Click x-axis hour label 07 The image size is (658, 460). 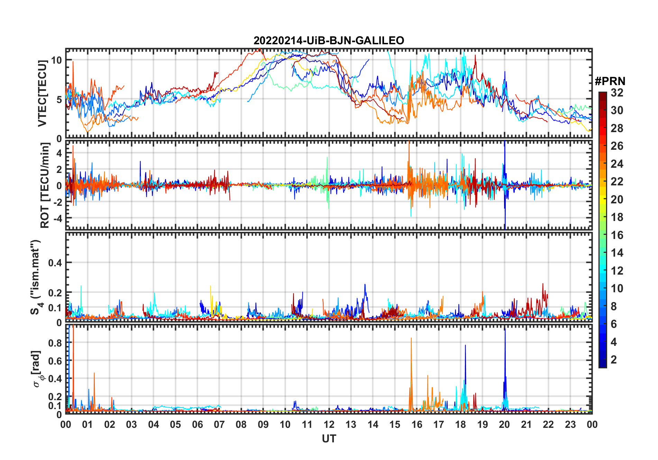219,424
